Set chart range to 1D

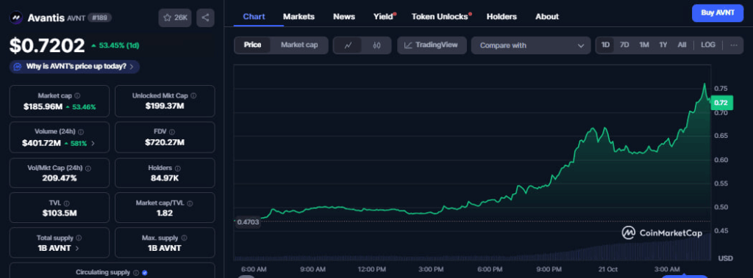coord(606,45)
